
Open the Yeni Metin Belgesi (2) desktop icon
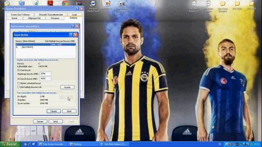point(194,7)
